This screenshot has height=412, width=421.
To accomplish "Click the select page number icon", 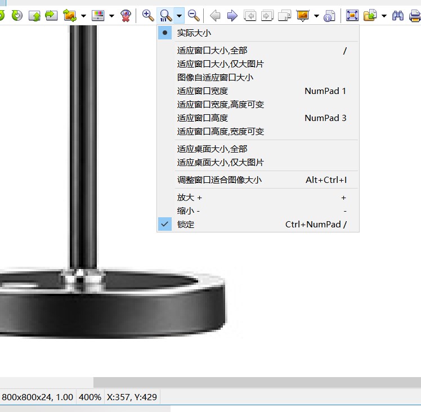I will [x=284, y=16].
